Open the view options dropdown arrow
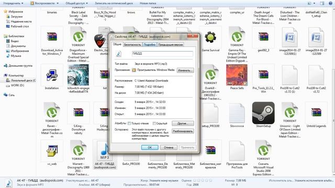The height and width of the screenshot is (188, 335). tap(314, 3)
